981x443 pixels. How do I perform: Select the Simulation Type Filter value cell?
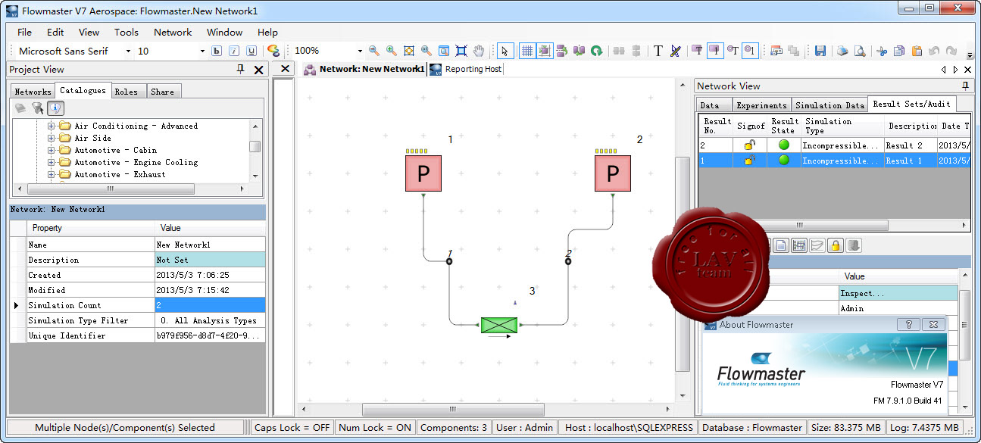coord(210,320)
